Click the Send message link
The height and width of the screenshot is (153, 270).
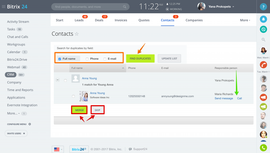(x=224, y=98)
